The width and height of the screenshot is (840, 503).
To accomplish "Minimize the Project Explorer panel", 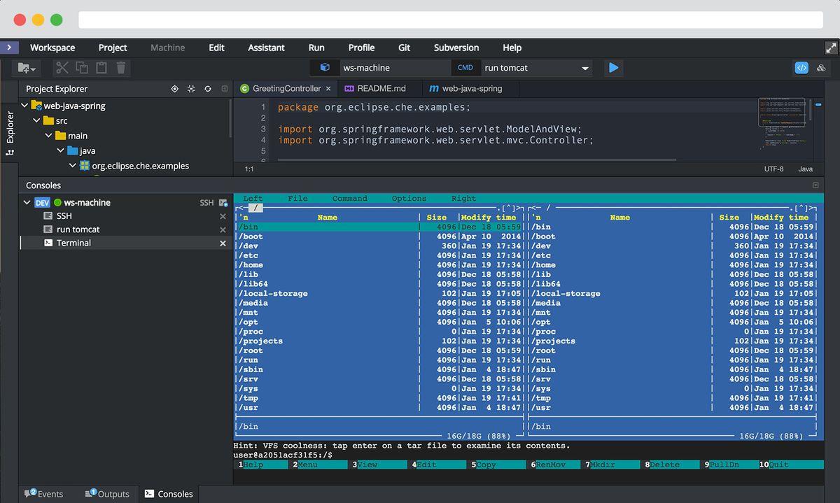I will point(225,89).
